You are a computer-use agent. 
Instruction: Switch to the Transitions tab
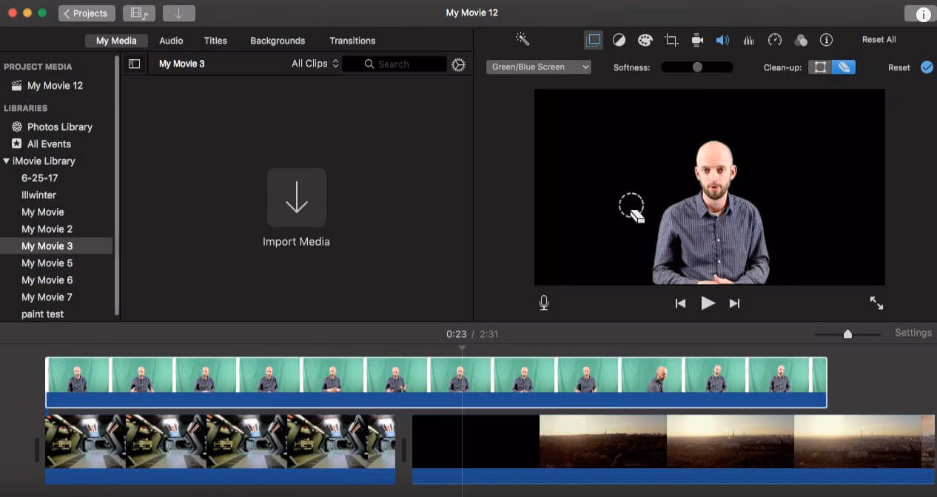pyautogui.click(x=352, y=41)
